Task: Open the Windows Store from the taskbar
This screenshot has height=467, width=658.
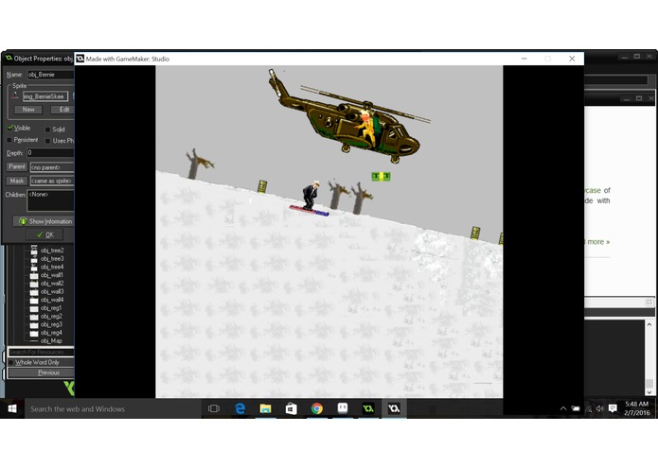Action: 292,408
